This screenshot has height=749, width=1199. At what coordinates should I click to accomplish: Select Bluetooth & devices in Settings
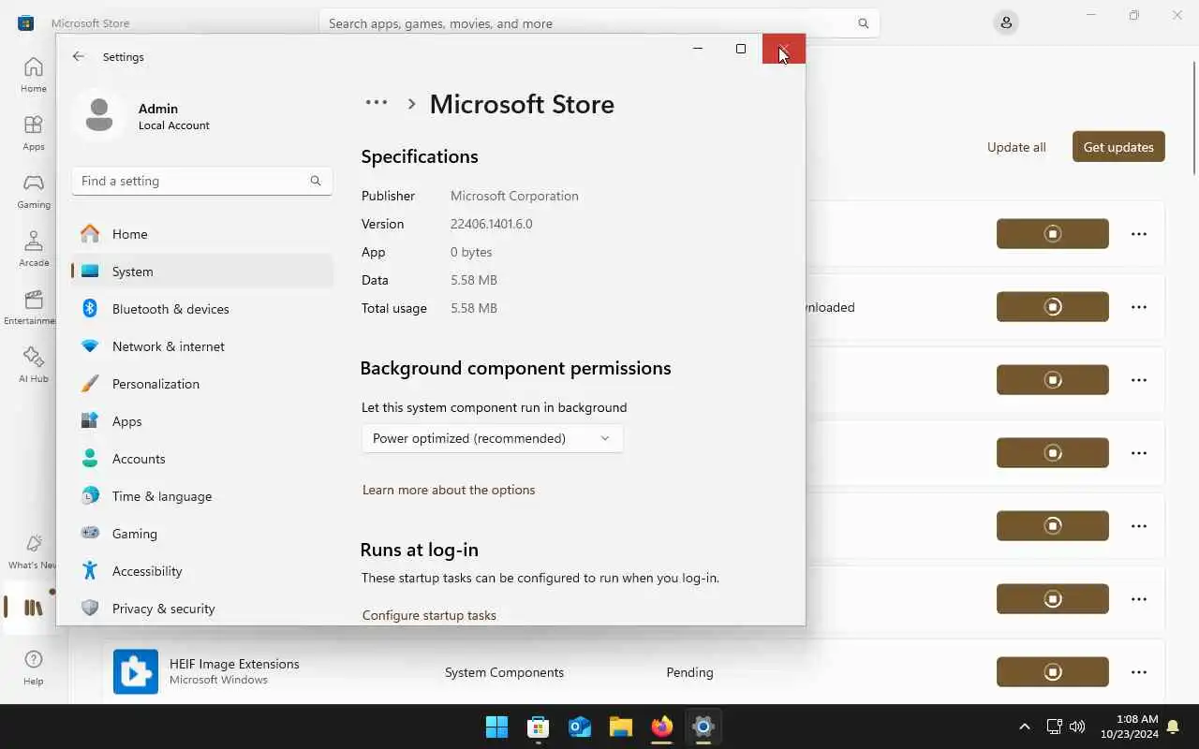pos(202,309)
